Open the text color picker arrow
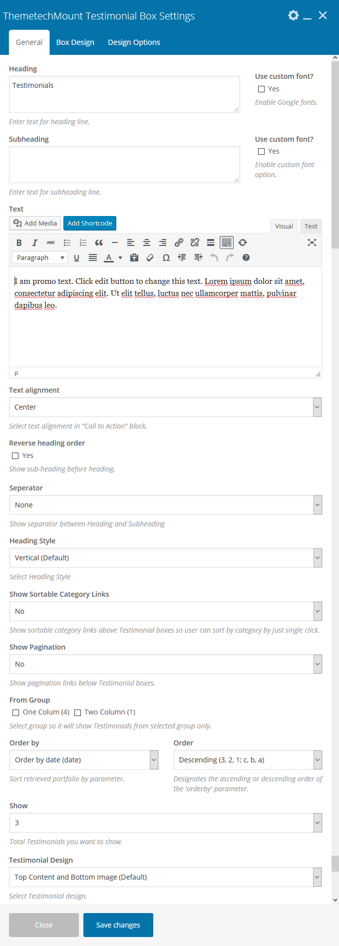The image size is (339, 946). [x=120, y=257]
